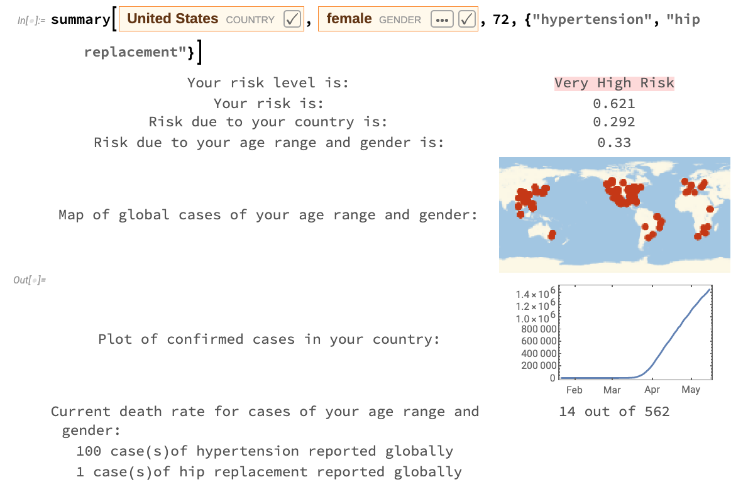
Task: Click the confirmed cases line plot
Action: (x=635, y=333)
